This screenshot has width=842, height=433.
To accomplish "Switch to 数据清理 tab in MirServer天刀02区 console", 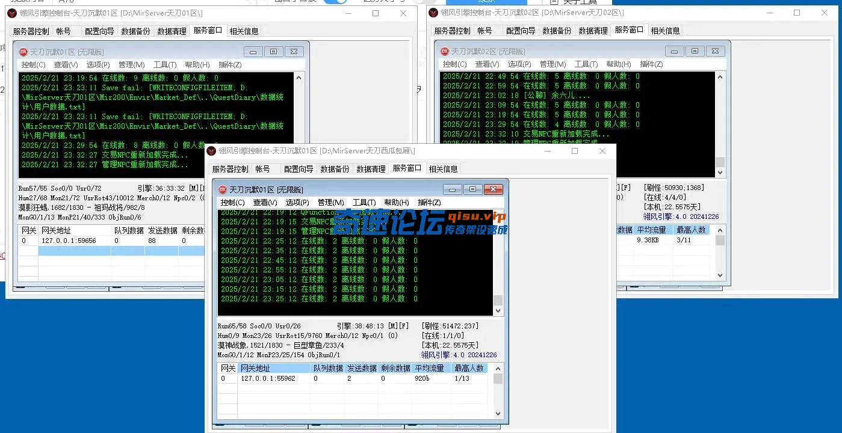I will click(x=593, y=31).
